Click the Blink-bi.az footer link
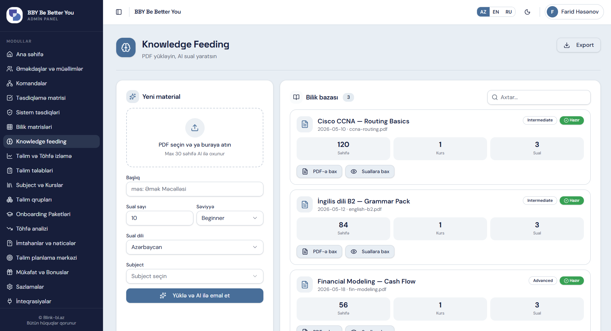 [x=51, y=317]
